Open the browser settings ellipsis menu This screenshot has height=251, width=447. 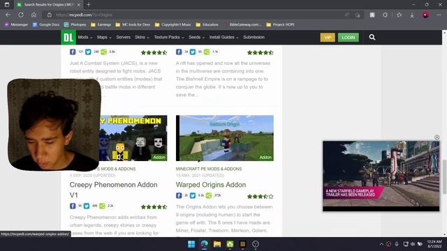click(439, 15)
